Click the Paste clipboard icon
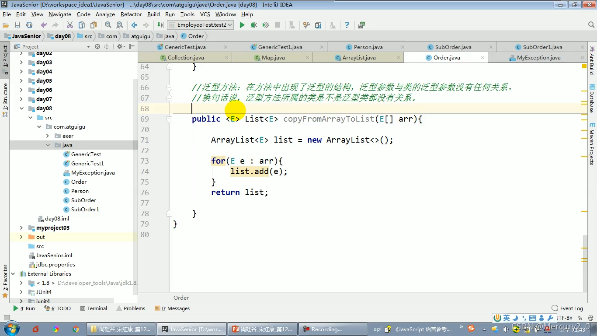This screenshot has width=597, height=336. coord(93,25)
